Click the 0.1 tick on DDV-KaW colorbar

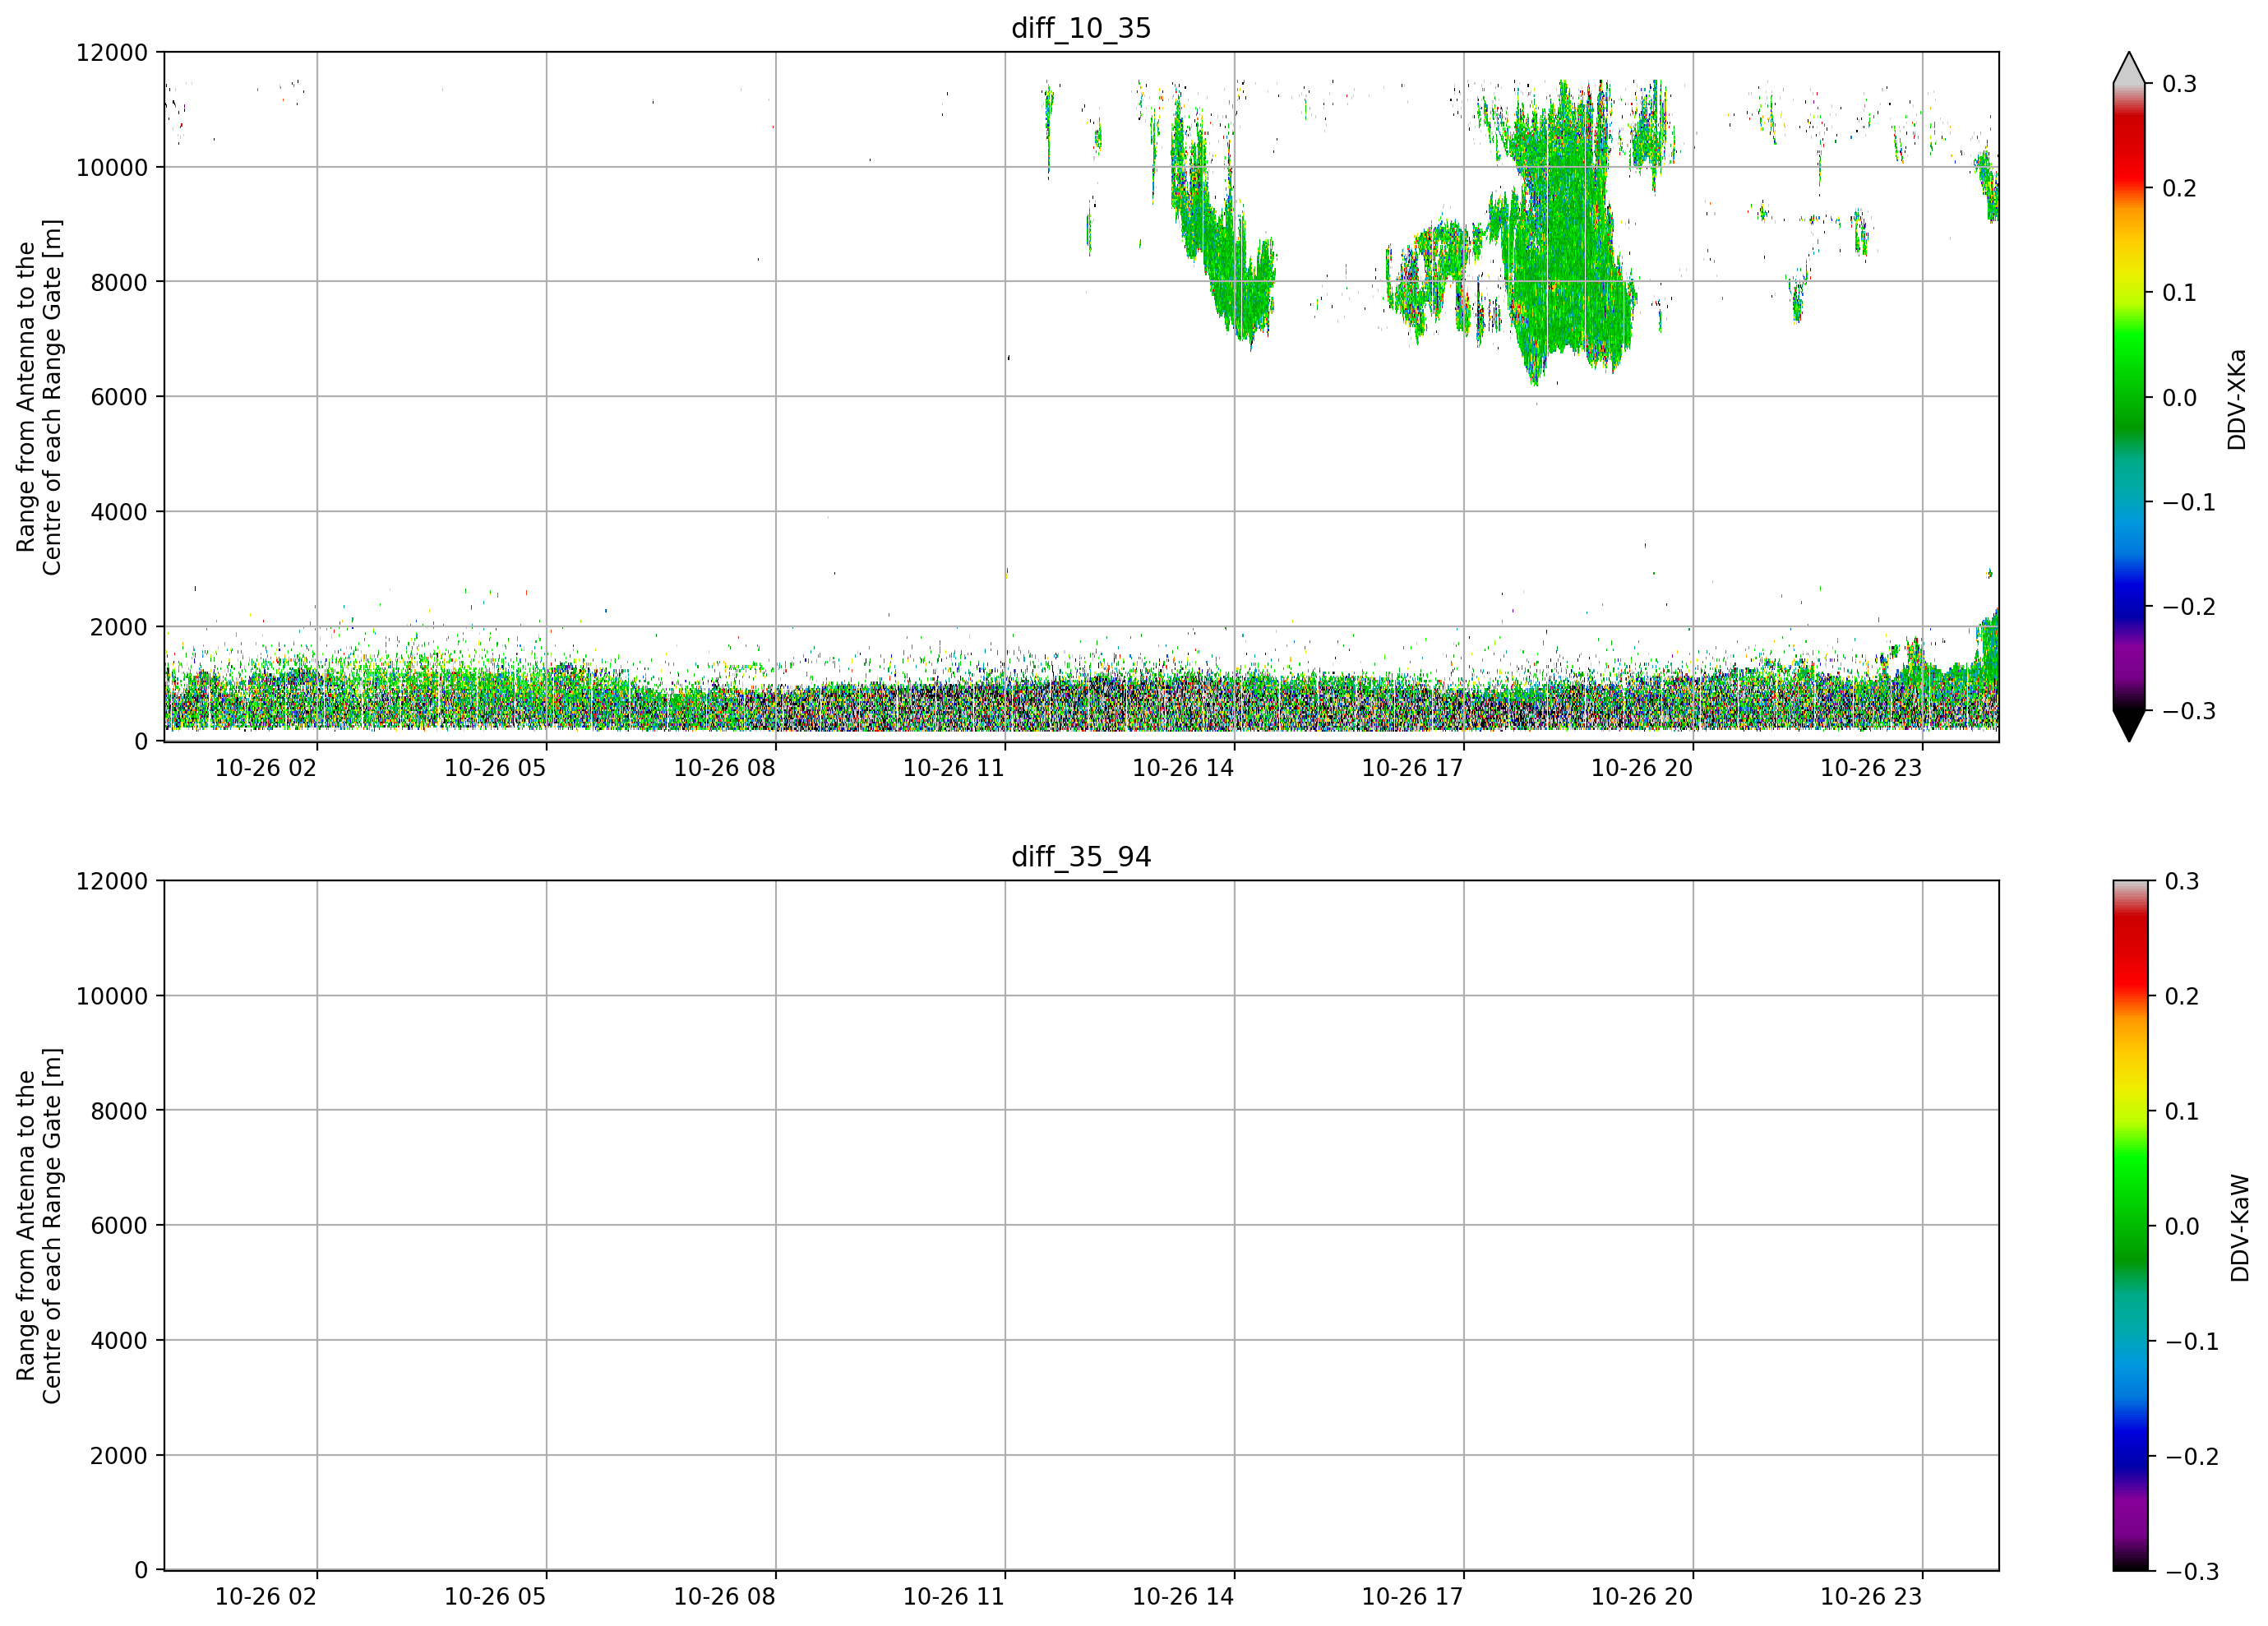click(x=2182, y=1112)
